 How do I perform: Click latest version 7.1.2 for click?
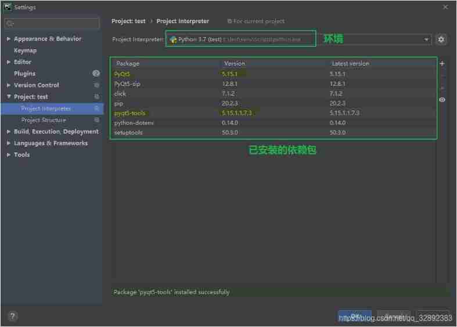[x=336, y=94]
